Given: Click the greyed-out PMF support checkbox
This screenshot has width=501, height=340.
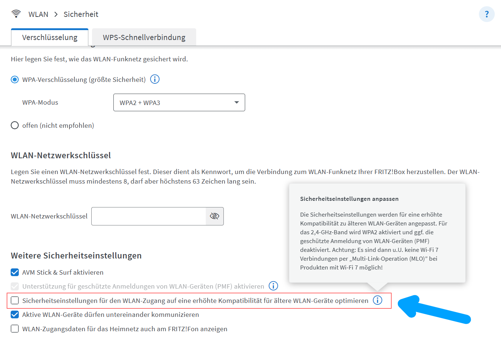Looking at the screenshot, I should pyautogui.click(x=14, y=286).
